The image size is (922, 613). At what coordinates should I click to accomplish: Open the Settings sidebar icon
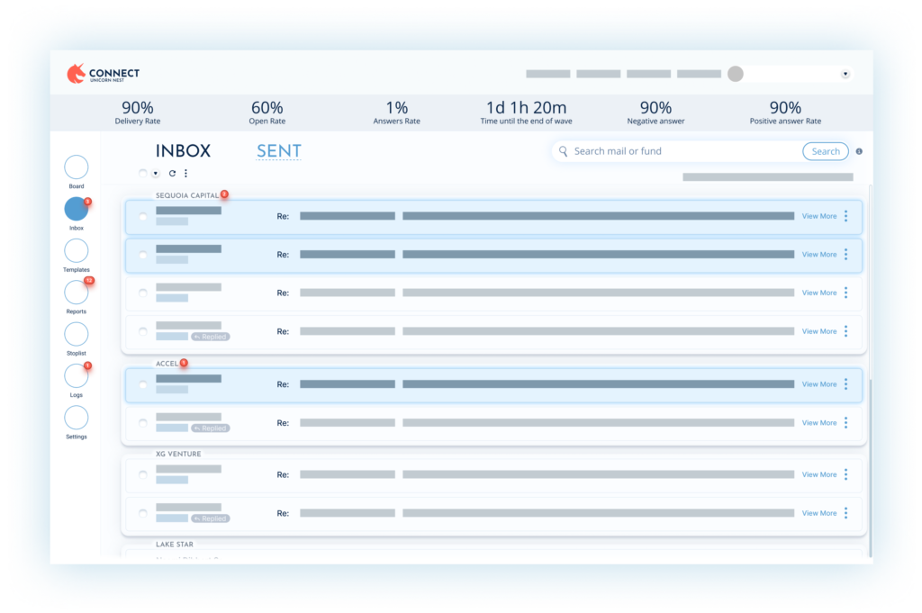coord(77,418)
